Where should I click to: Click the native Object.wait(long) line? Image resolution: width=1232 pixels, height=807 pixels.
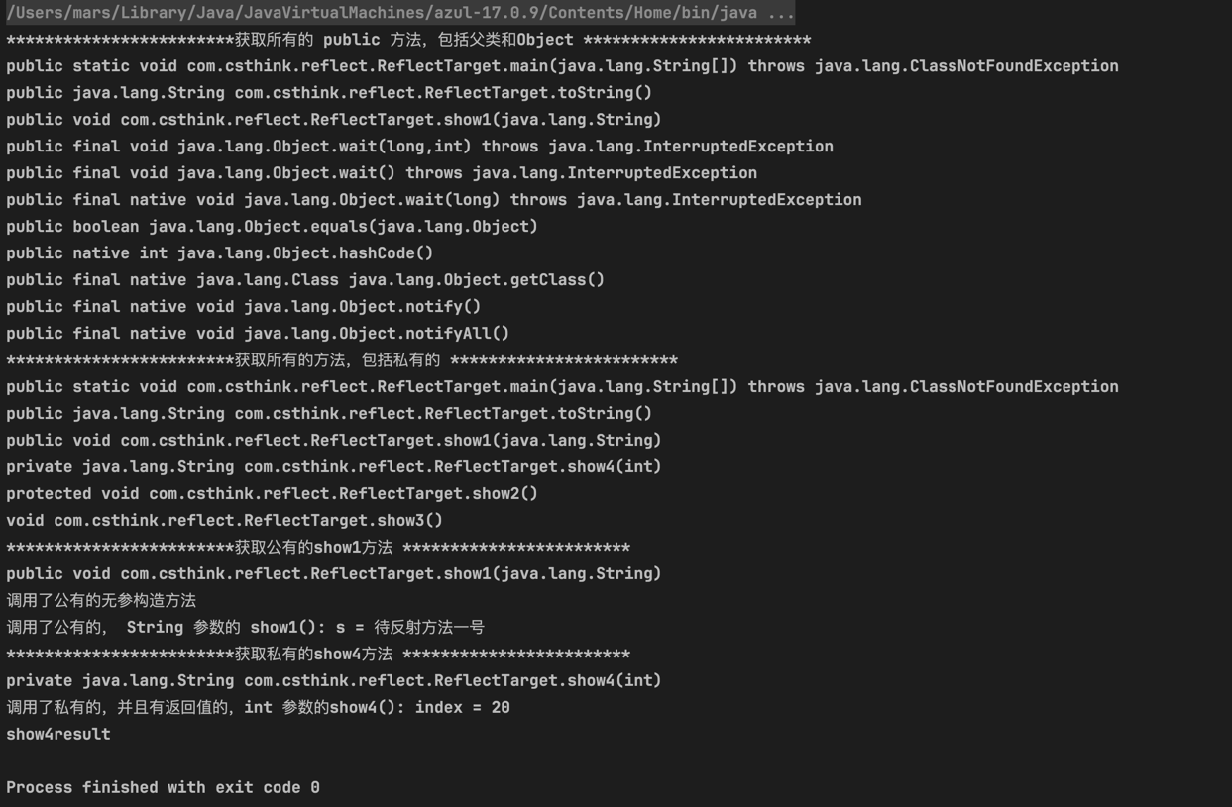433,200
